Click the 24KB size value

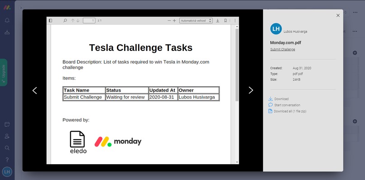tap(297, 79)
